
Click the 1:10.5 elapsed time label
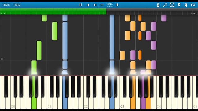(x=3, y=13)
